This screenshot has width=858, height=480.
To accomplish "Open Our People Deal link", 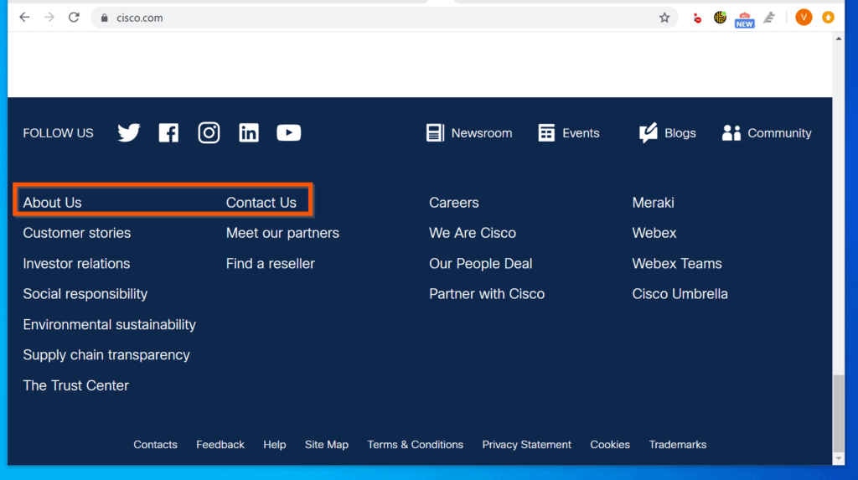I will 480,263.
